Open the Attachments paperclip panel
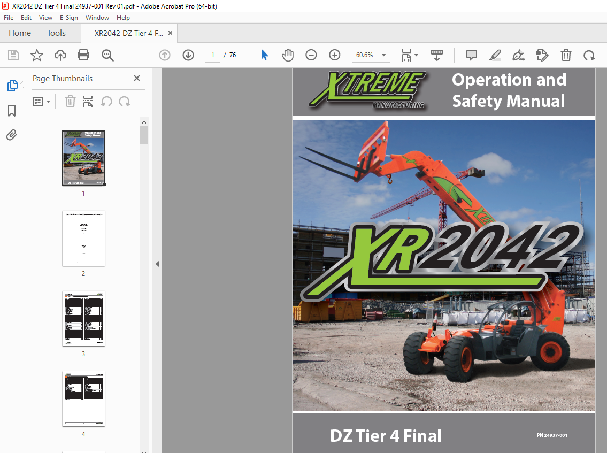The image size is (607, 453). click(x=12, y=135)
